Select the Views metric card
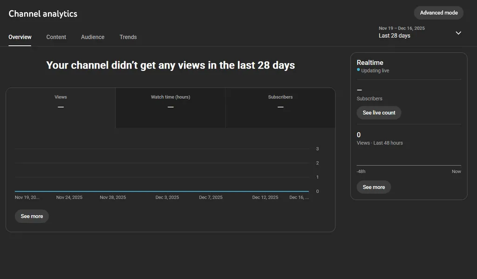The height and width of the screenshot is (279, 477). (x=61, y=107)
